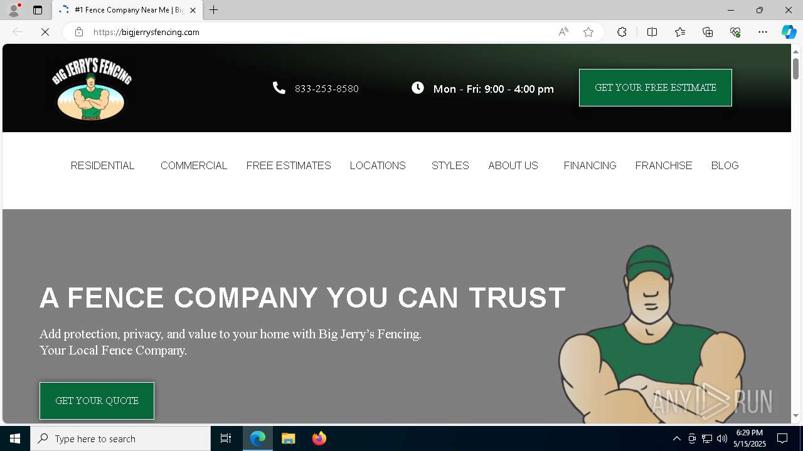Toggle Split screen icon in Edge toolbar

(x=652, y=32)
